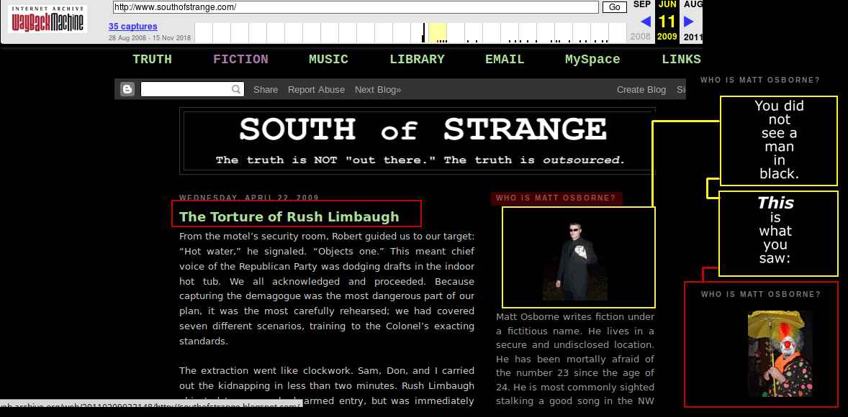Image resolution: width=848 pixels, height=417 pixels.
Task: Focus the Blogger navbar search field
Action: tap(192, 90)
